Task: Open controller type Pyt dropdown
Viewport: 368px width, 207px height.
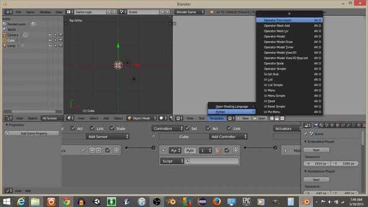Action: coord(175,151)
